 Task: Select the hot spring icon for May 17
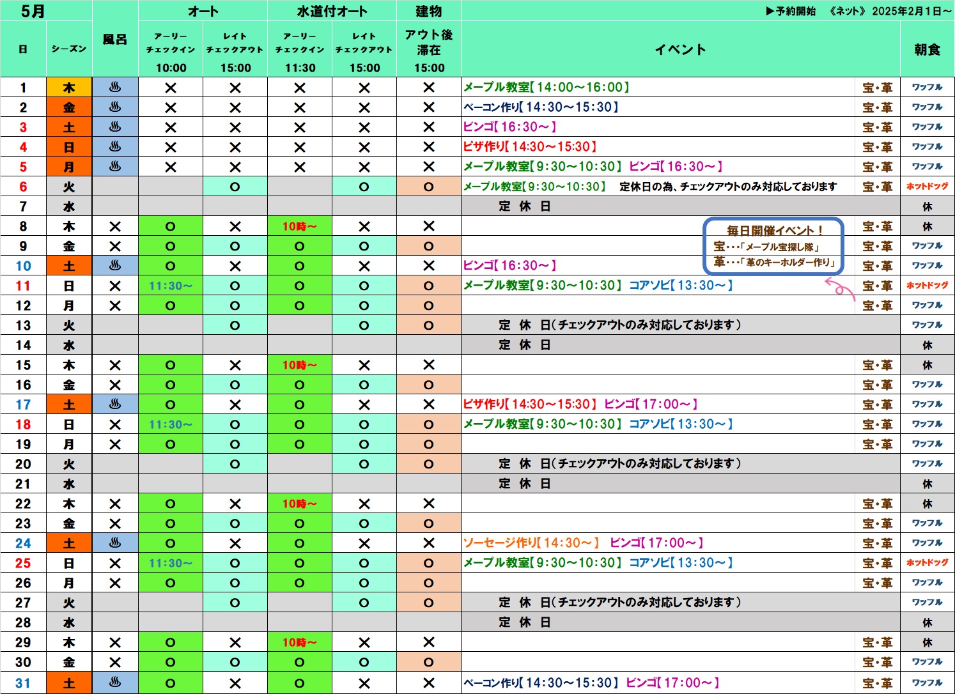click(115, 404)
